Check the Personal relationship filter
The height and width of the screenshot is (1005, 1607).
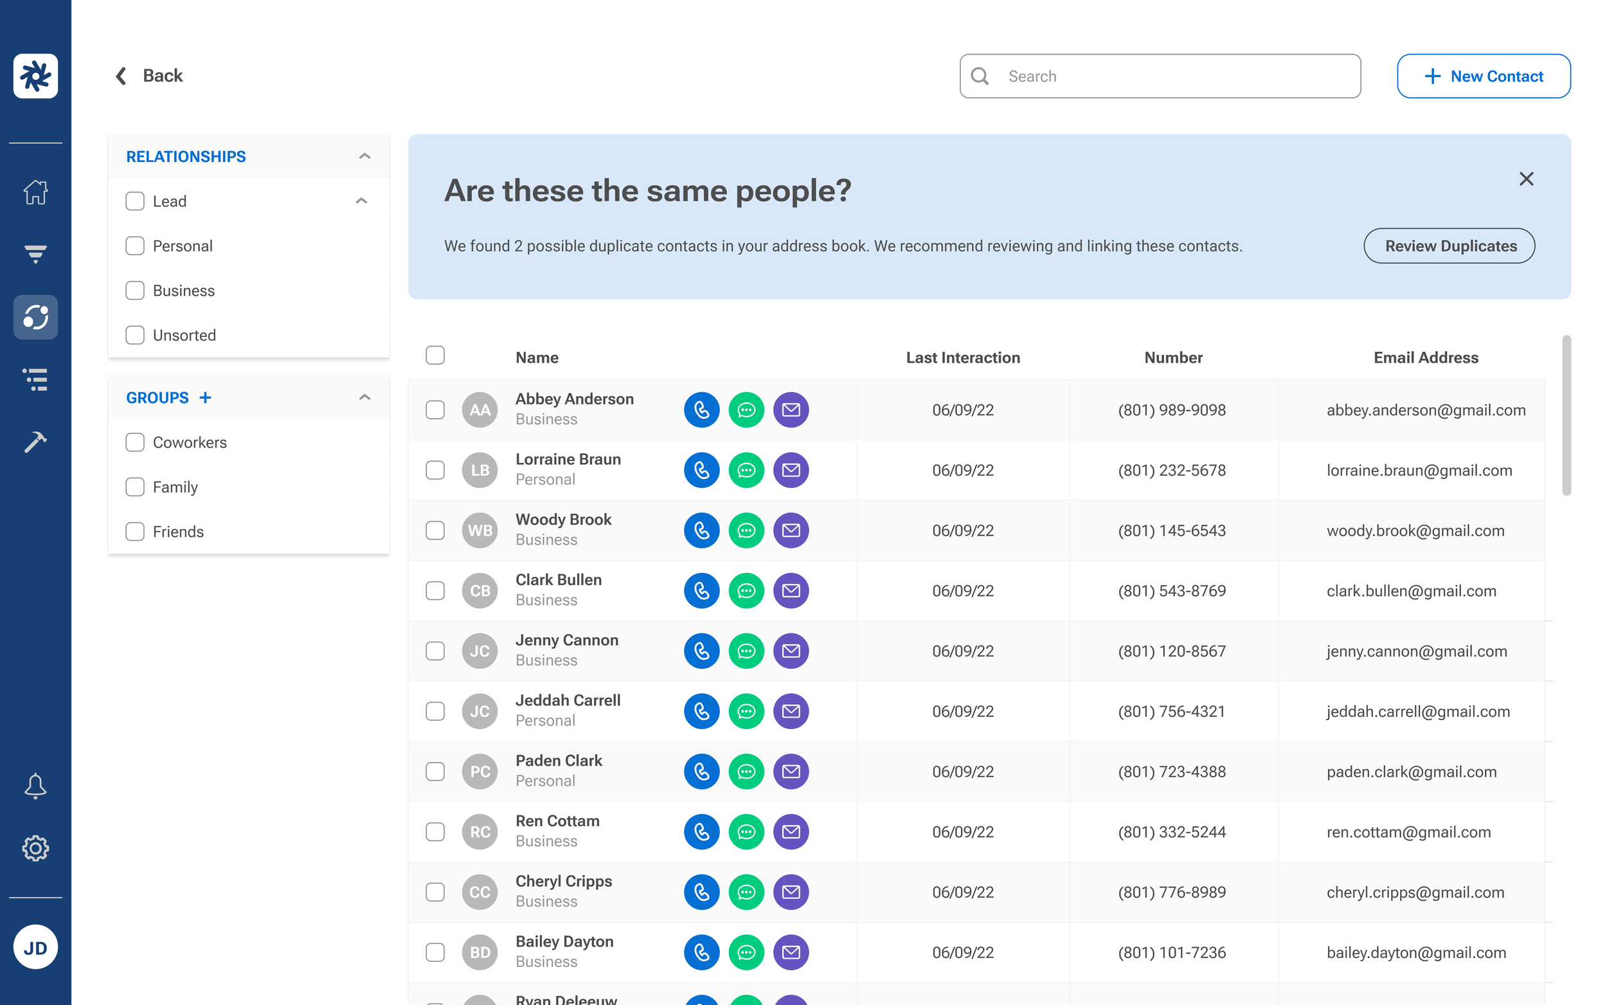(x=135, y=246)
